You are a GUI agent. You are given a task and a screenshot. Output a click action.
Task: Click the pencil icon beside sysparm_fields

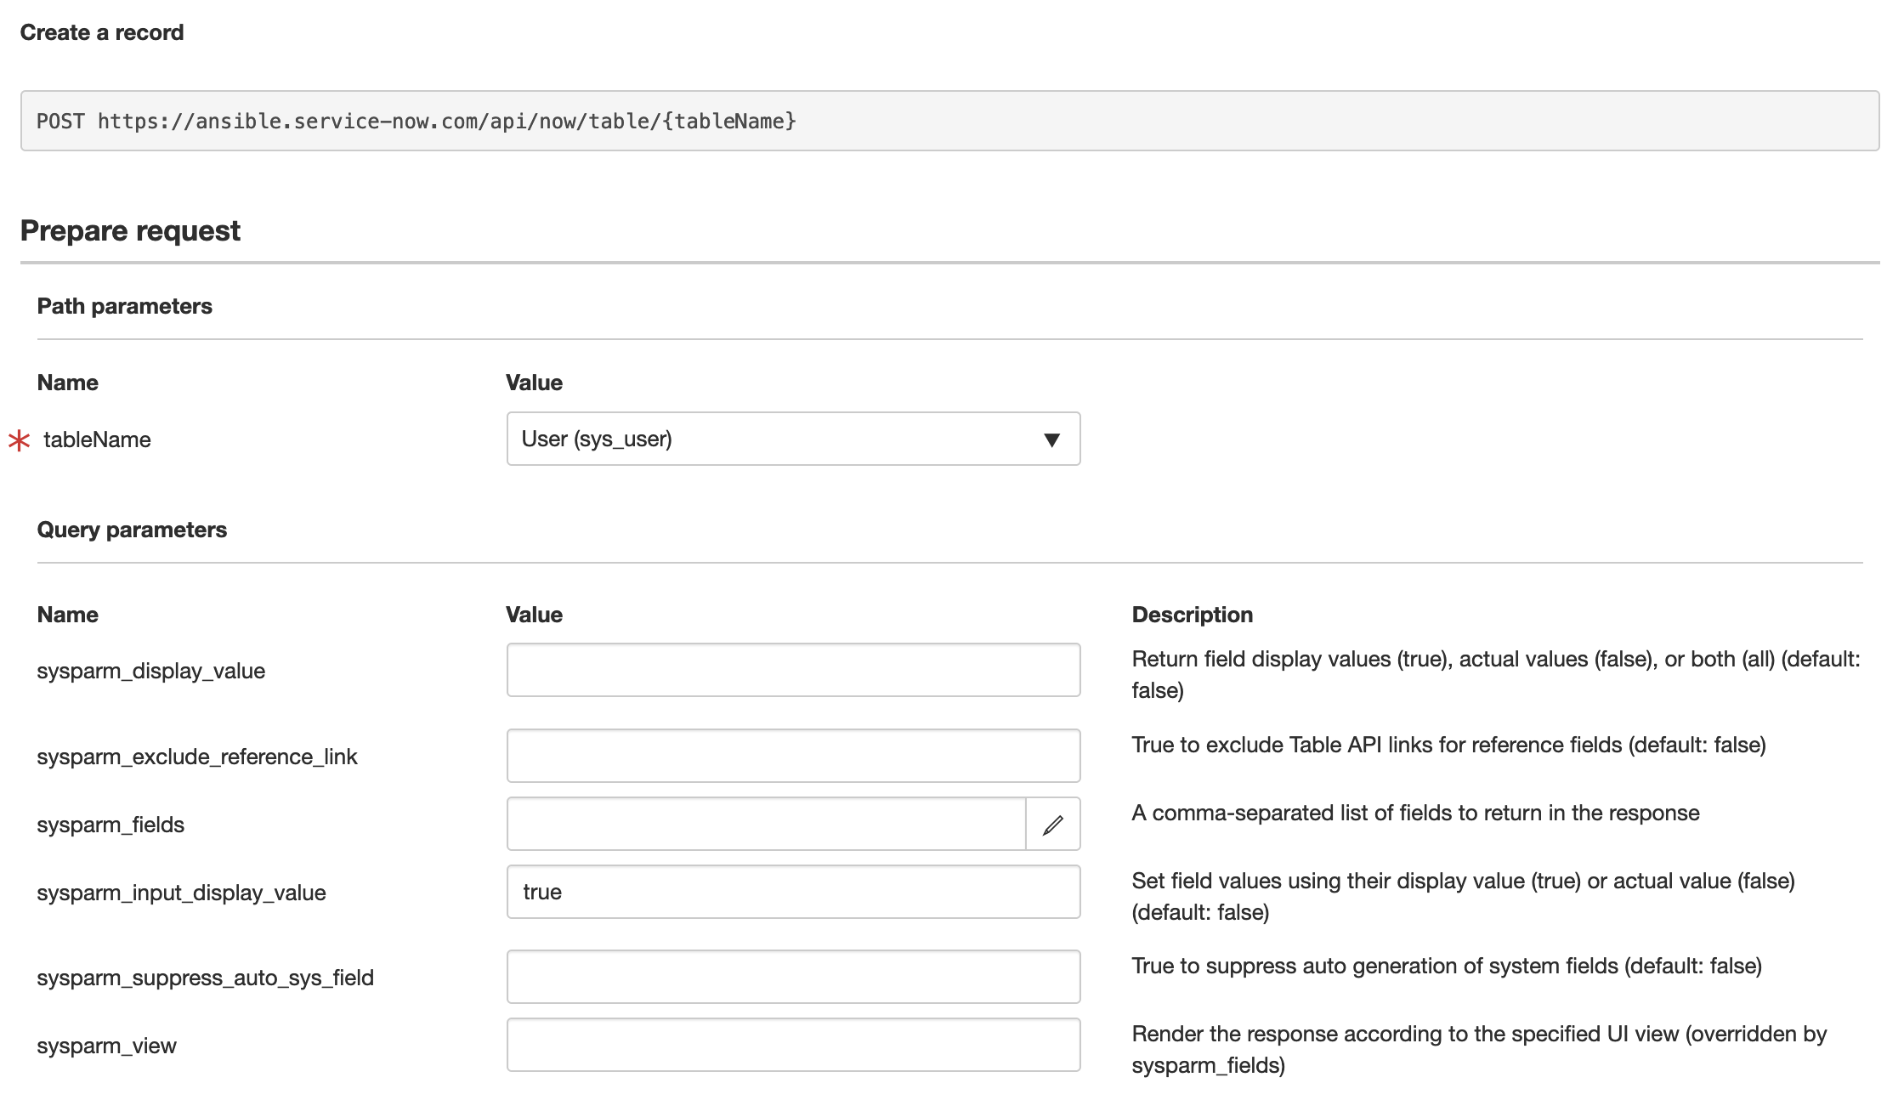pyautogui.click(x=1052, y=825)
